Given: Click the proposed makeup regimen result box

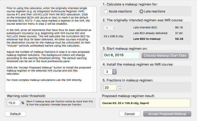Looking at the screenshot, I should tap(146, 103).
